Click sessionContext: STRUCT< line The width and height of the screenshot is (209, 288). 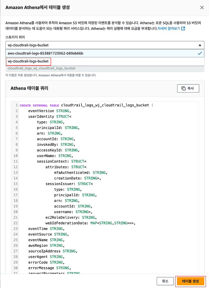tap(62, 161)
